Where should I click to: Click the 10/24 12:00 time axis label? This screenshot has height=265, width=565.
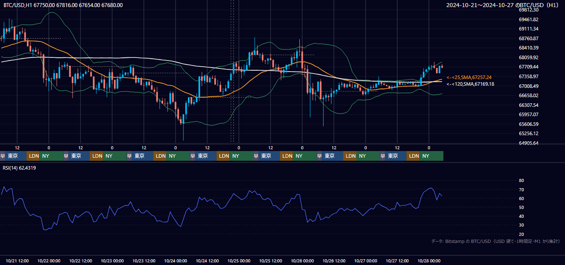pos(207,261)
